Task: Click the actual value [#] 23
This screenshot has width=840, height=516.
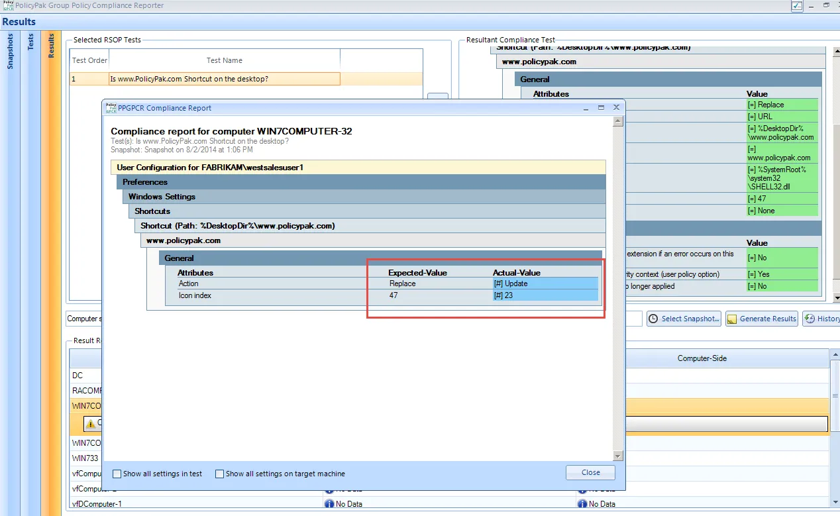Action: 545,295
